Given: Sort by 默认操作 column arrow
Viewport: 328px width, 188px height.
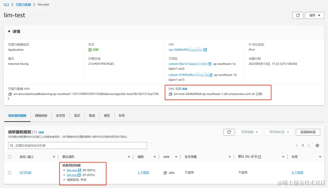Looking at the screenshot, I should coord(129,157).
